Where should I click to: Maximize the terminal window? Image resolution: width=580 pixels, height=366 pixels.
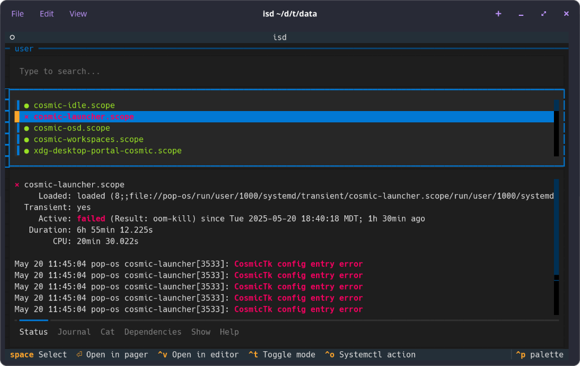point(543,14)
